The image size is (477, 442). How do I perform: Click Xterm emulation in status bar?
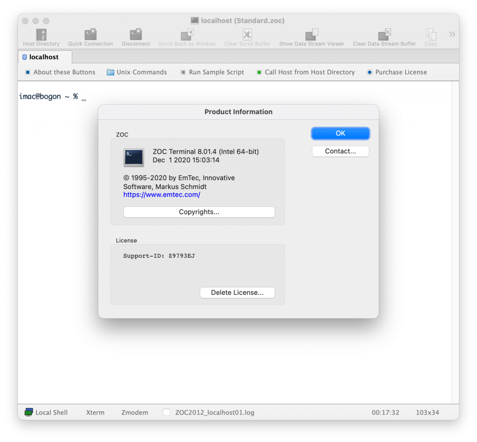pyautogui.click(x=95, y=413)
